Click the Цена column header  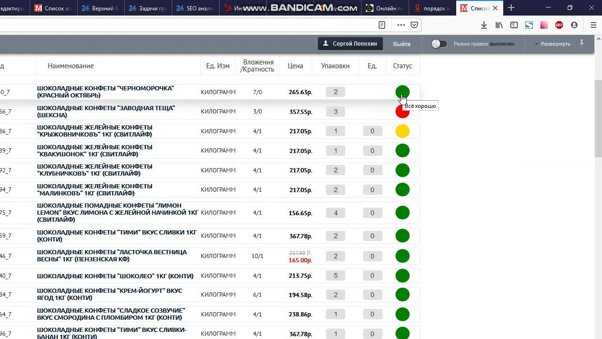pyautogui.click(x=295, y=66)
